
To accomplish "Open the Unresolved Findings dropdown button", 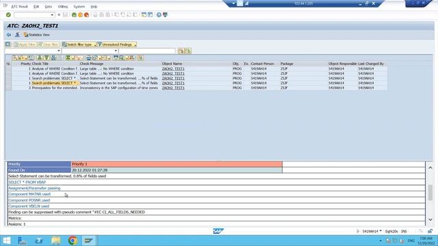I will coord(117,44).
